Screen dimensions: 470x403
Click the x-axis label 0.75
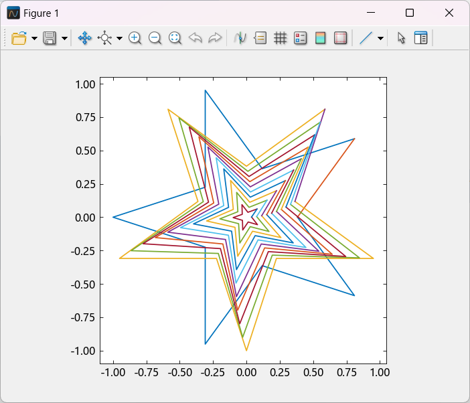(347, 372)
